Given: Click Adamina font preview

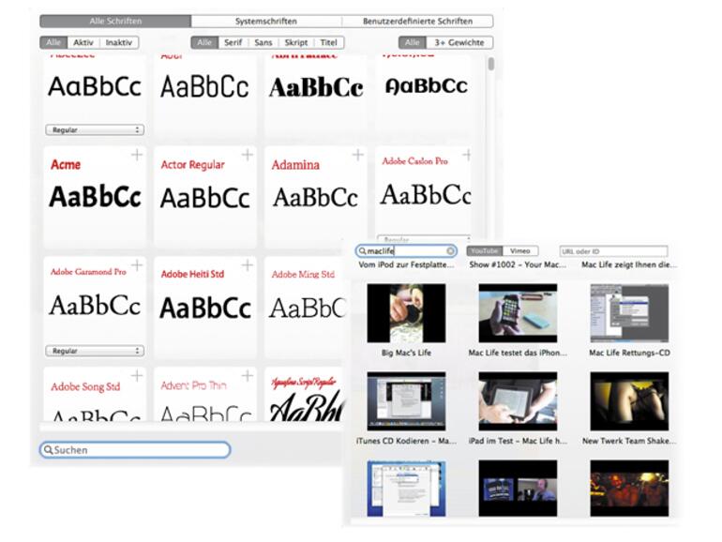Looking at the screenshot, I should [315, 198].
